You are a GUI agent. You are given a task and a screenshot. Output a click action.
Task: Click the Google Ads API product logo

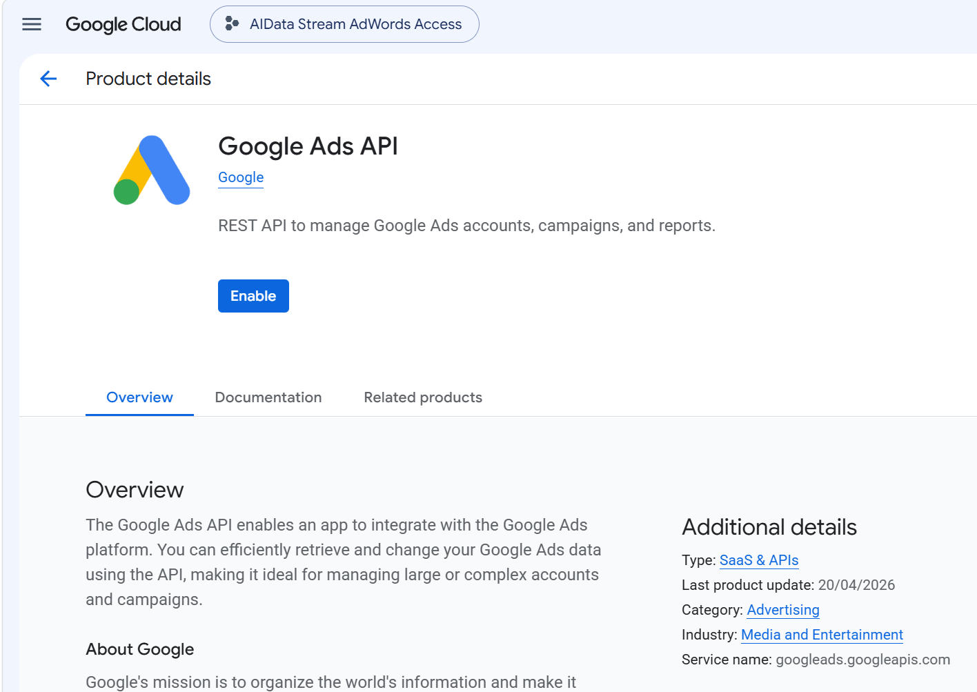click(152, 170)
